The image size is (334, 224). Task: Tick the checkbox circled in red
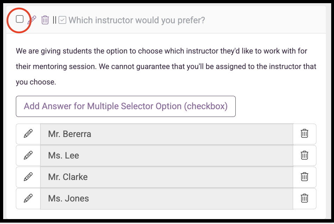pos(20,19)
